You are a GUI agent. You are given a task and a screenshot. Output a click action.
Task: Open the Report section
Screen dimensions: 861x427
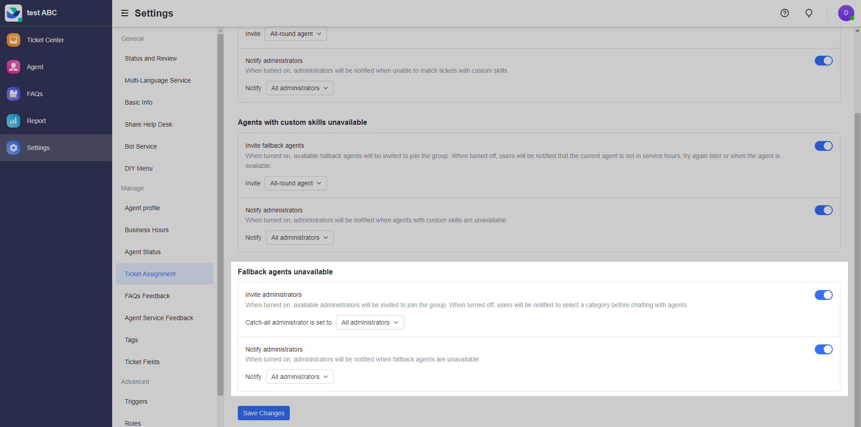tap(36, 120)
